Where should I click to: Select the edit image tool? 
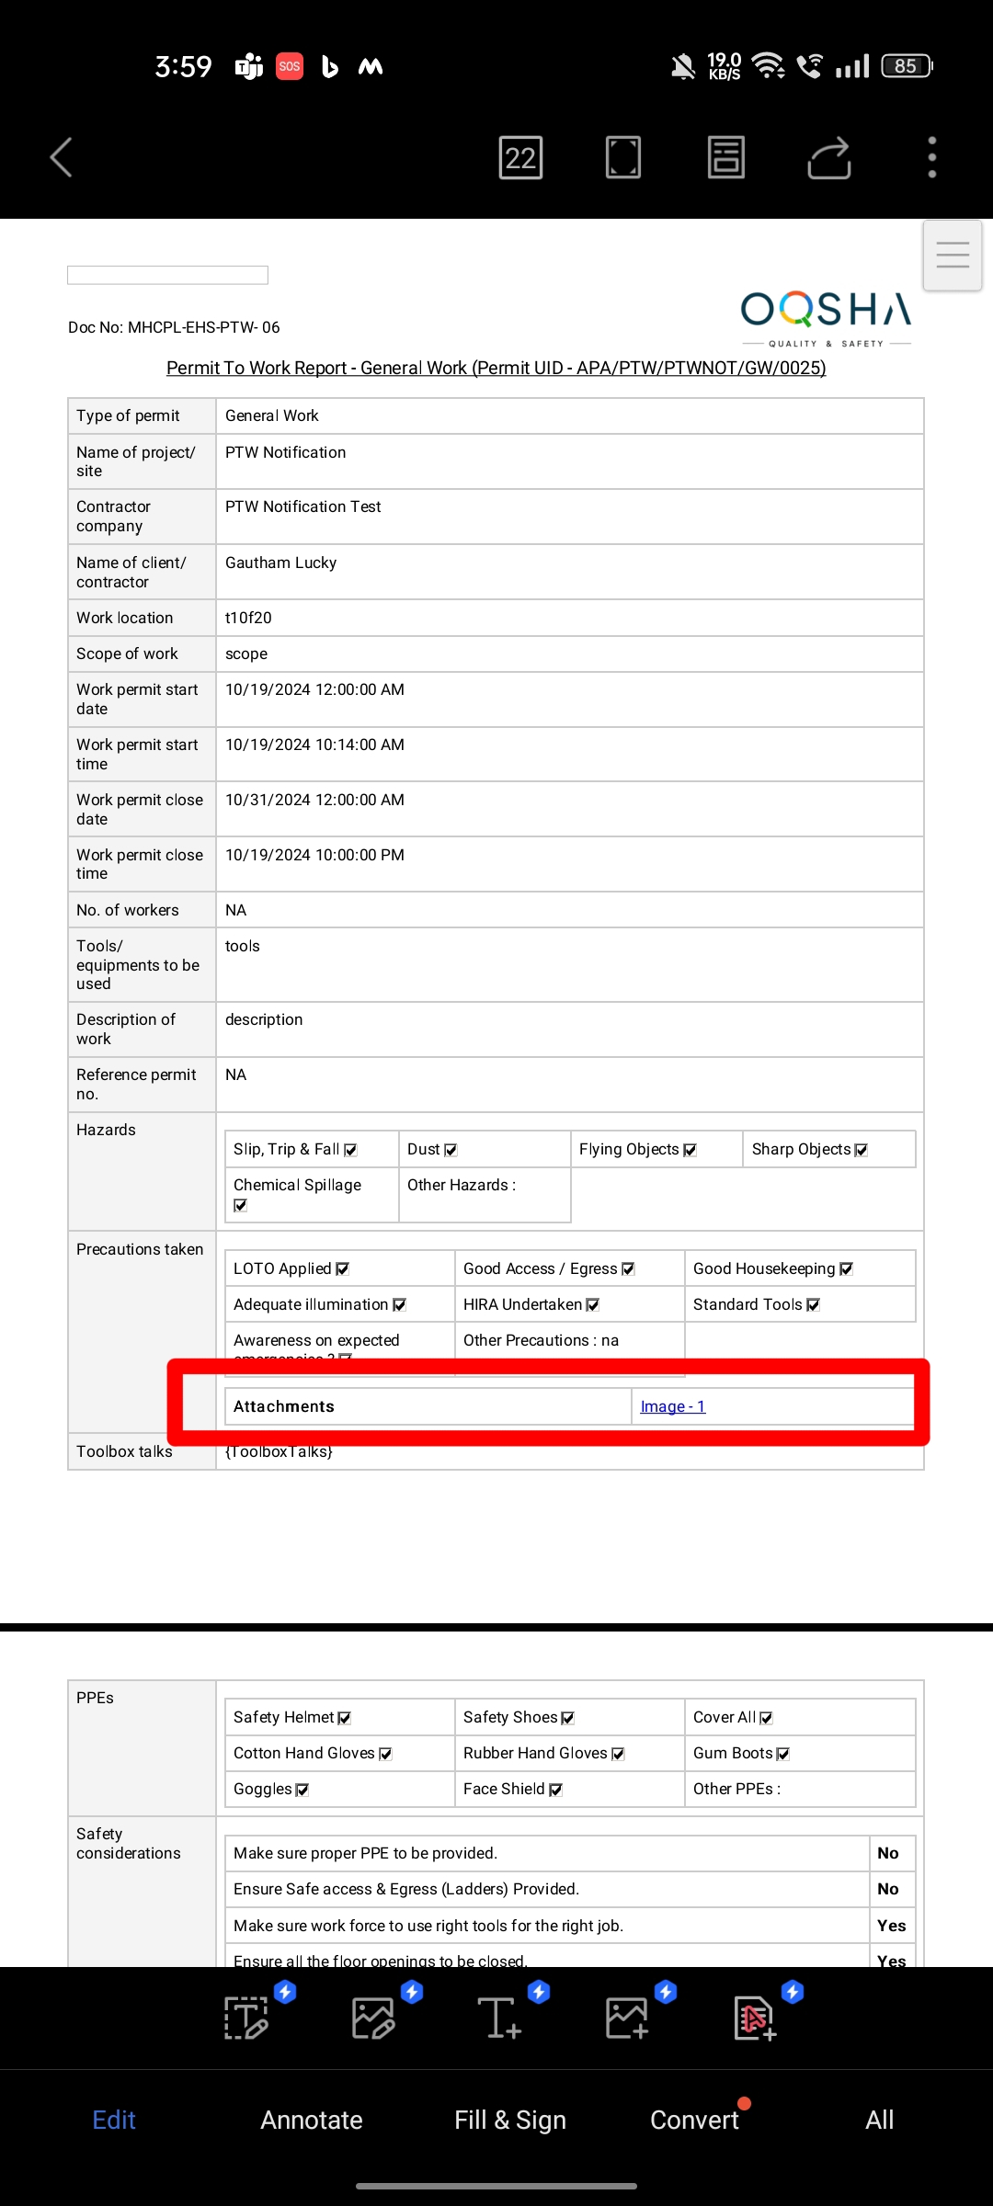click(x=373, y=2018)
